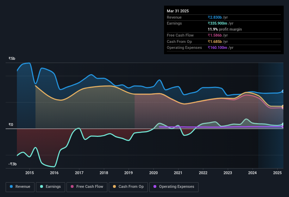The image size is (289, 197).
Task: Click the 2022 x-axis label
Action: click(203, 173)
